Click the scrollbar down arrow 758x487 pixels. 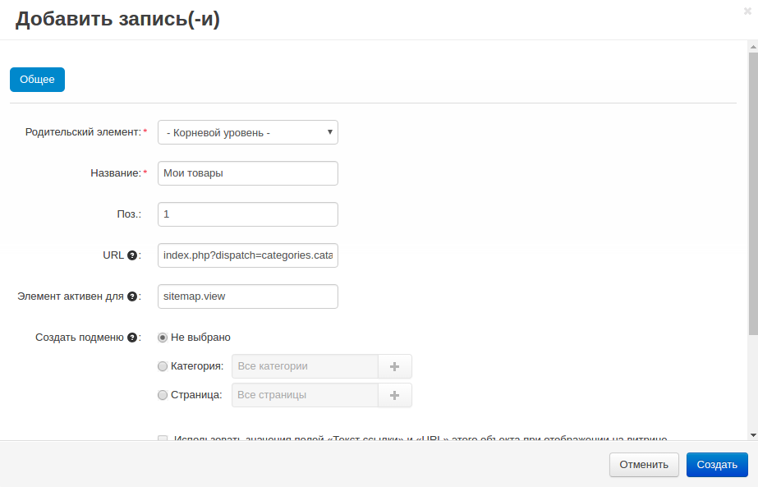[x=752, y=434]
